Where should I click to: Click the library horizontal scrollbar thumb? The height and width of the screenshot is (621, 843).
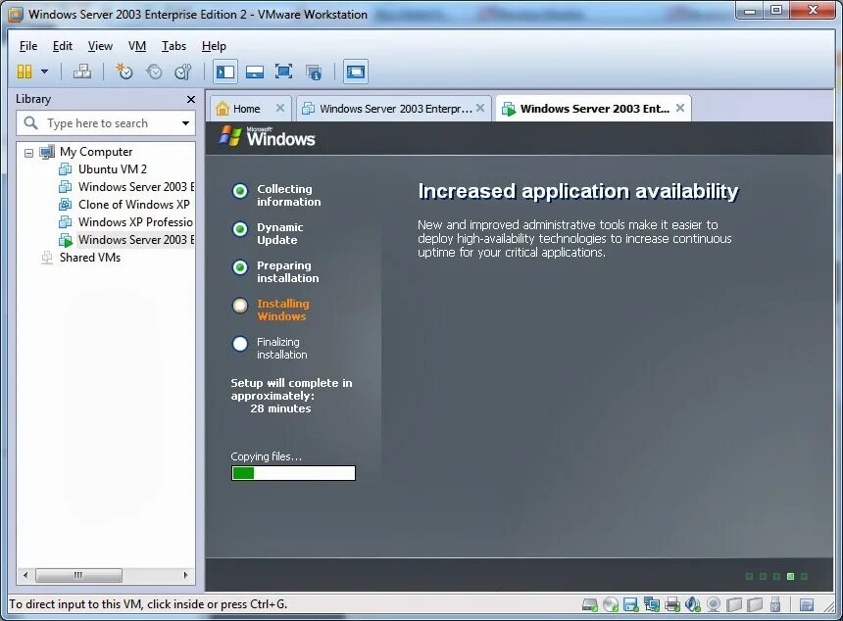coord(78,575)
